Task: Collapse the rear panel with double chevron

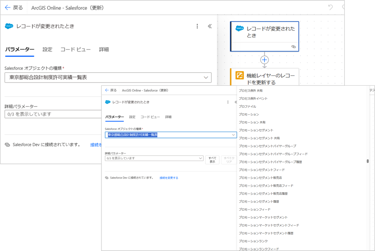Action: pos(210,26)
